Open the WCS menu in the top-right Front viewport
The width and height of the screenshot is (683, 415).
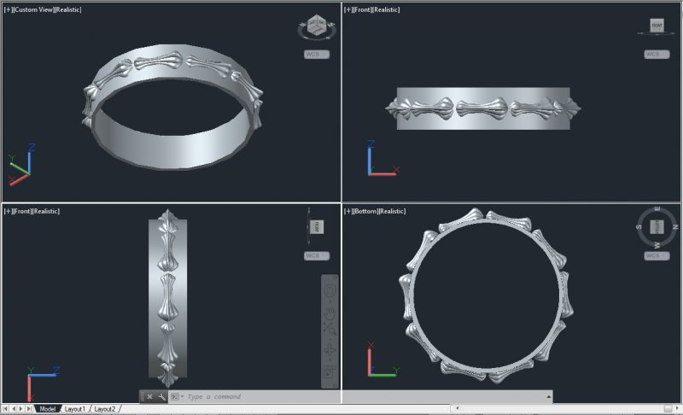point(657,54)
